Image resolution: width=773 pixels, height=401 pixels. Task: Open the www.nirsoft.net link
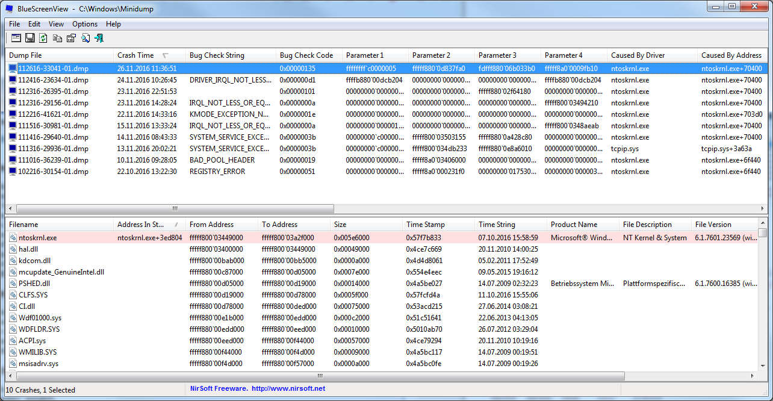click(288, 389)
